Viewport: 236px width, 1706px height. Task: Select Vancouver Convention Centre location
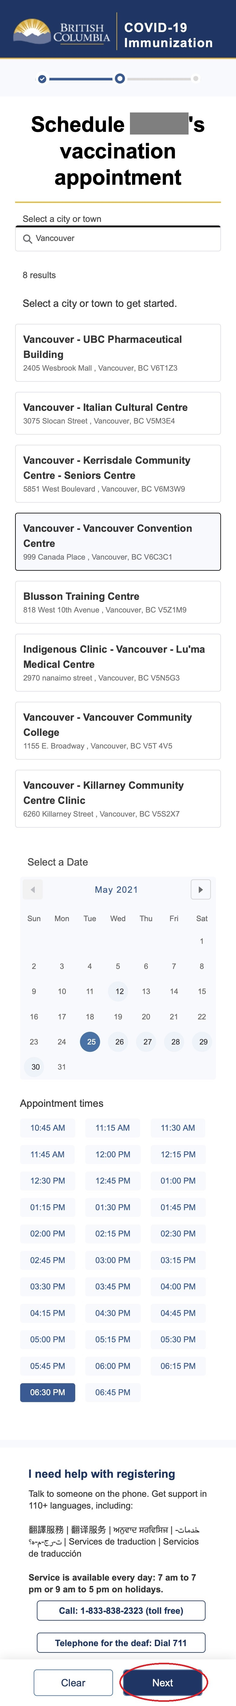118,542
